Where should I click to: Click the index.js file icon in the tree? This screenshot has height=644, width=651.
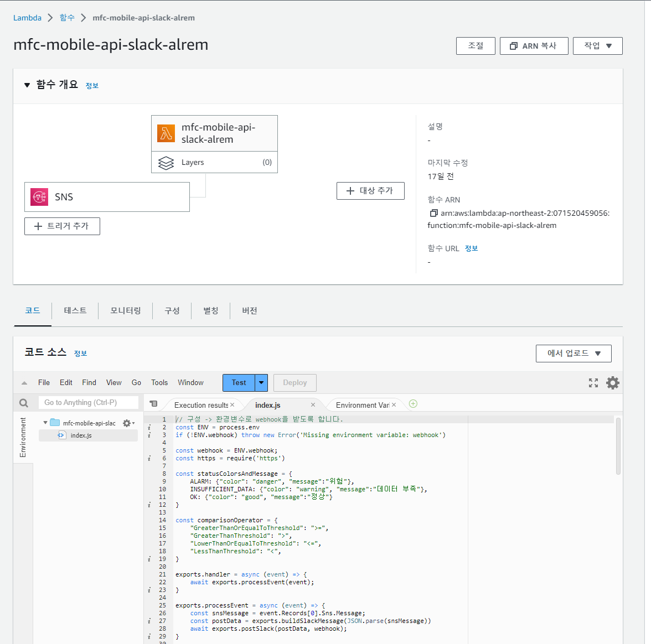tap(61, 435)
